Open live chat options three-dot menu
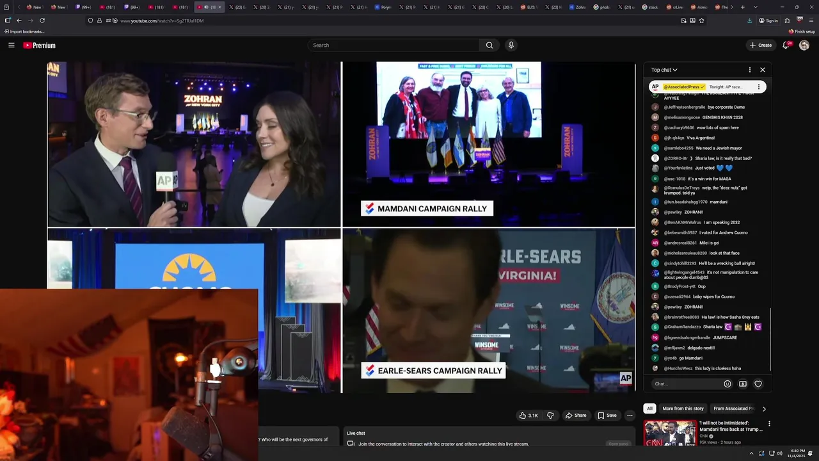The width and height of the screenshot is (819, 461). click(x=750, y=70)
